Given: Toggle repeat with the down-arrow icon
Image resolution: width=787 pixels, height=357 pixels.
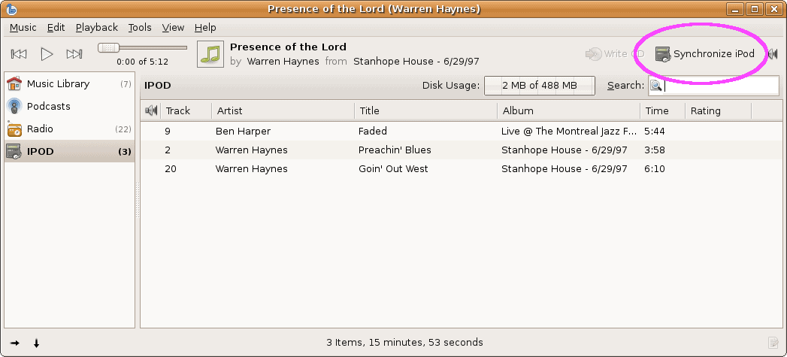Looking at the screenshot, I should click(36, 343).
